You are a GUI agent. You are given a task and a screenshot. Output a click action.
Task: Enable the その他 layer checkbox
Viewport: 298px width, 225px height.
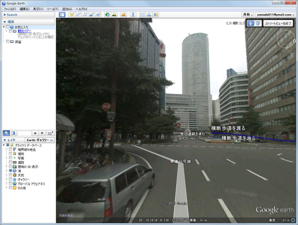click(11, 188)
